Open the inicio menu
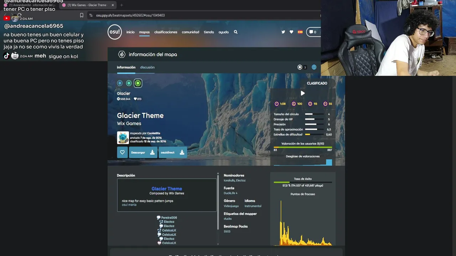Screen dimensions: 456x256 pyautogui.click(x=130, y=32)
